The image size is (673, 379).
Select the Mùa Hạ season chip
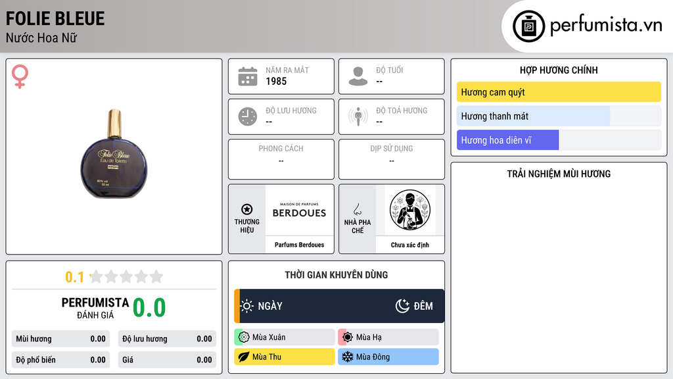(x=388, y=338)
